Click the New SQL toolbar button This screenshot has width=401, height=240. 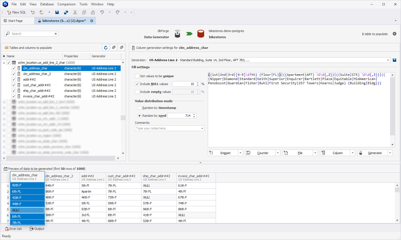click(x=16, y=12)
